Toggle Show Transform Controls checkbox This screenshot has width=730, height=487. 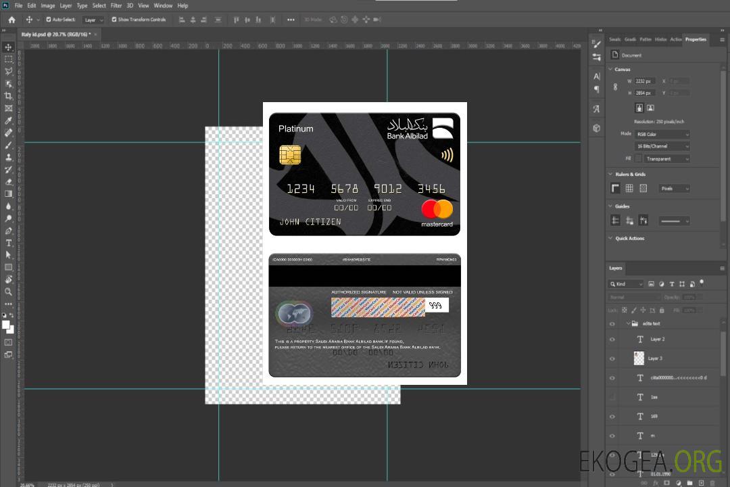(x=114, y=20)
